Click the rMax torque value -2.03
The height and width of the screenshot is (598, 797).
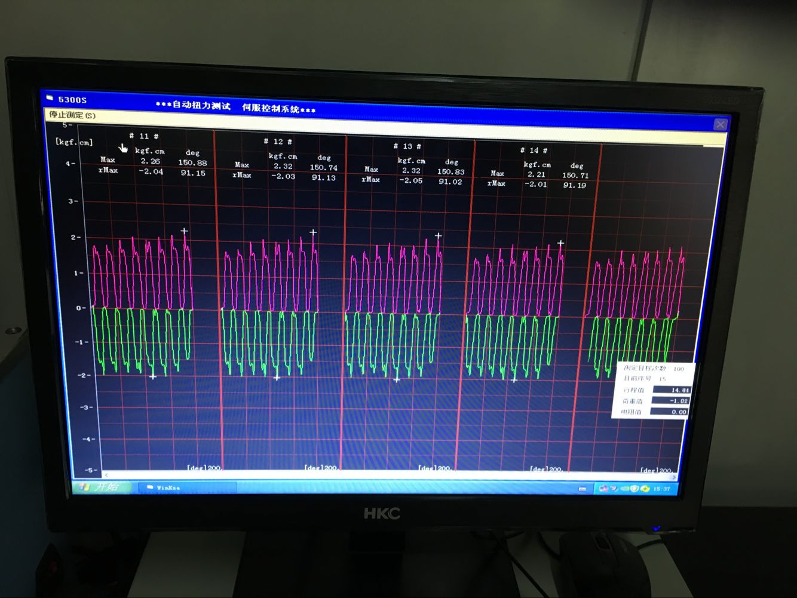coord(283,176)
